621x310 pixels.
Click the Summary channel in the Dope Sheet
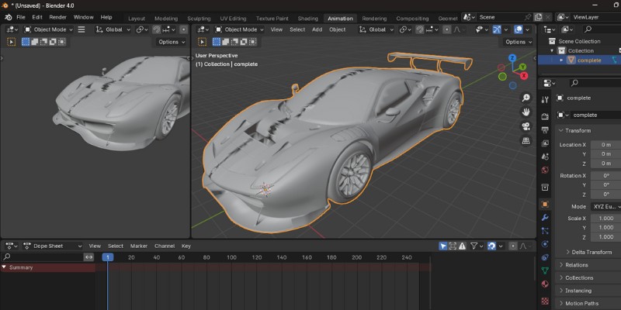pyautogui.click(x=47, y=267)
